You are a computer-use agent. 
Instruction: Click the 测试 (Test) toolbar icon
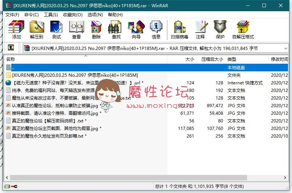click(x=57, y=30)
